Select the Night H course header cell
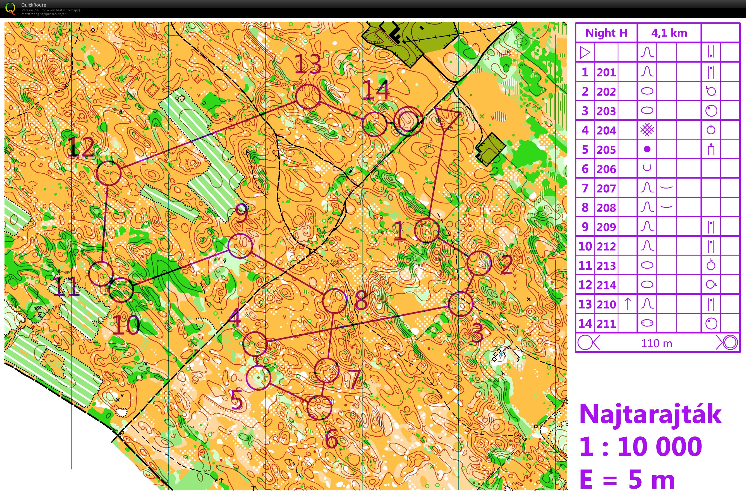 tap(606, 33)
